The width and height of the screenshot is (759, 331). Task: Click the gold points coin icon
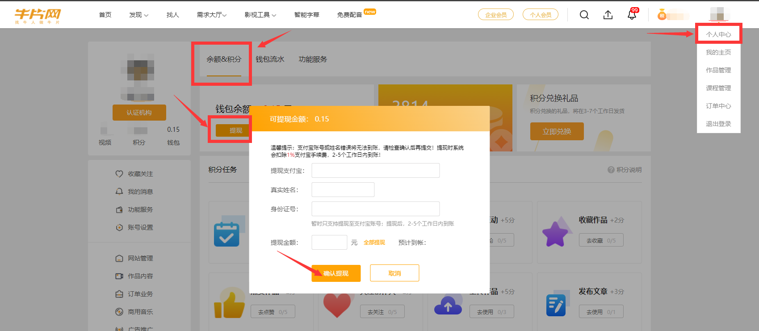pos(662,16)
